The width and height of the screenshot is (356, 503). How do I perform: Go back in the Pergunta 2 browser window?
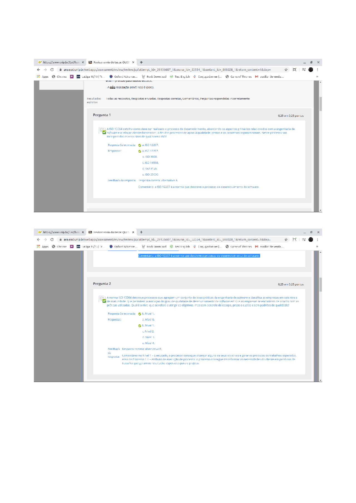[x=38, y=239]
